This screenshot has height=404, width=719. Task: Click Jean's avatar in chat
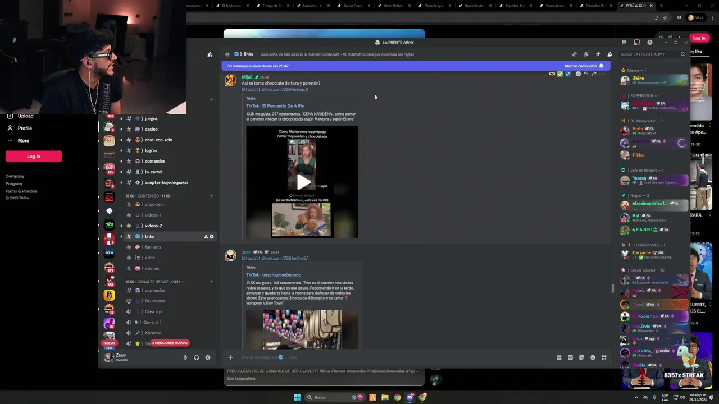[x=230, y=255]
